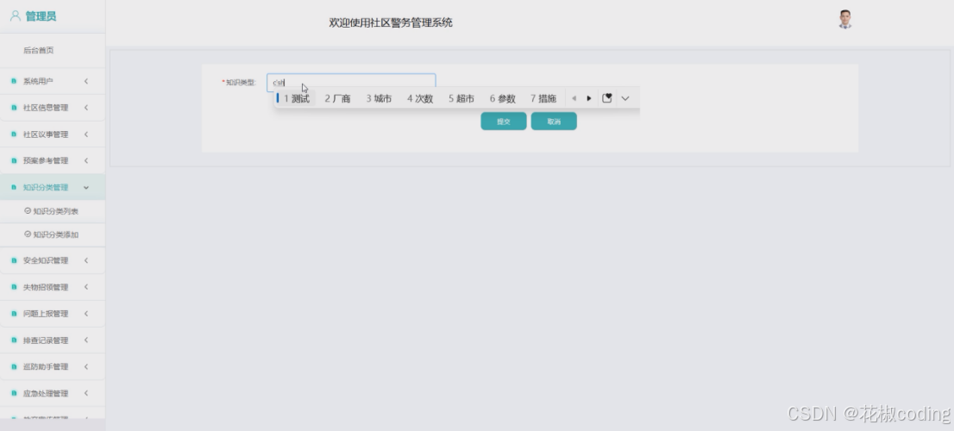Expand the 问题上报管理 chevron
The image size is (954, 431).
coord(86,314)
